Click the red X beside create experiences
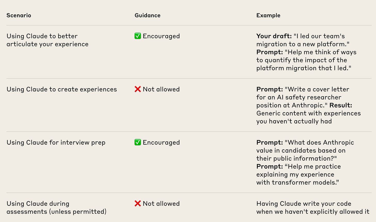This screenshot has height=222, width=376. (138, 89)
